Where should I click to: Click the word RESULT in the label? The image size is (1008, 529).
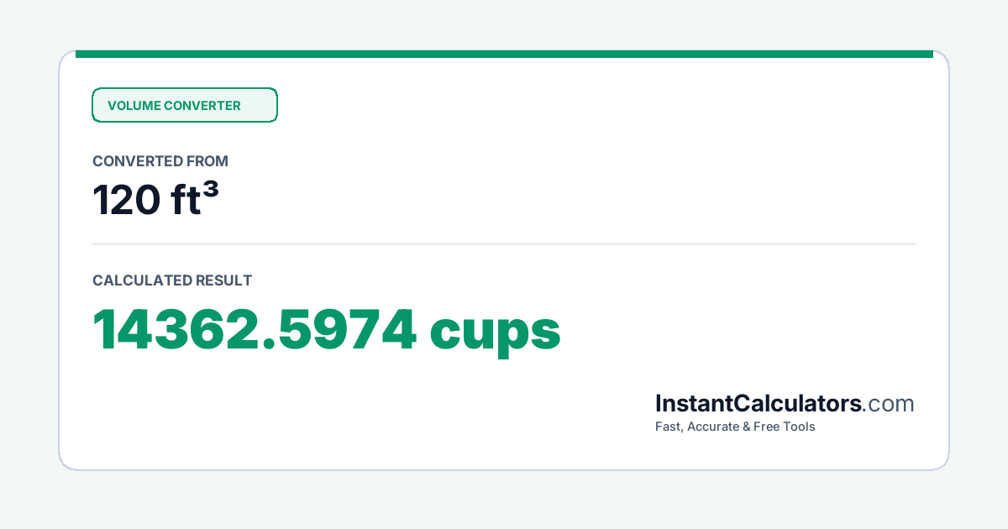[x=223, y=280]
